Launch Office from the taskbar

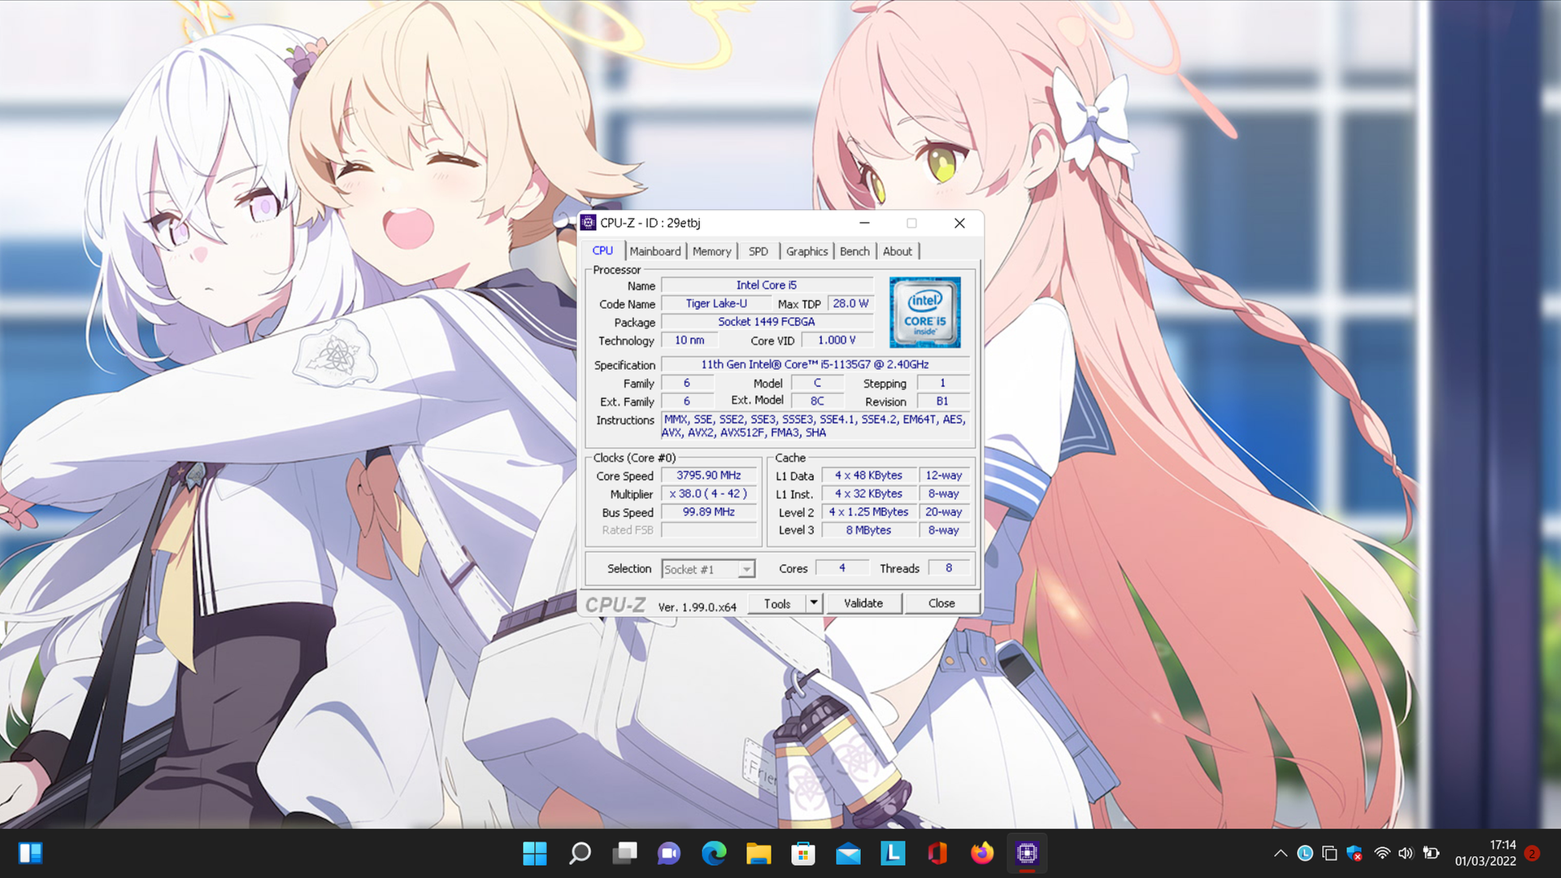pyautogui.click(x=937, y=853)
